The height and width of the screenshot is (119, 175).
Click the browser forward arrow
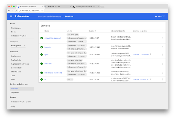click(x=13, y=11)
